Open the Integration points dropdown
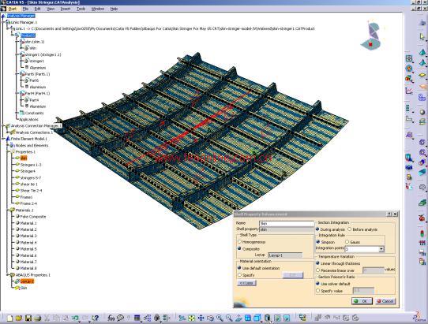Viewport: 428px width, 324px height. coord(381,249)
